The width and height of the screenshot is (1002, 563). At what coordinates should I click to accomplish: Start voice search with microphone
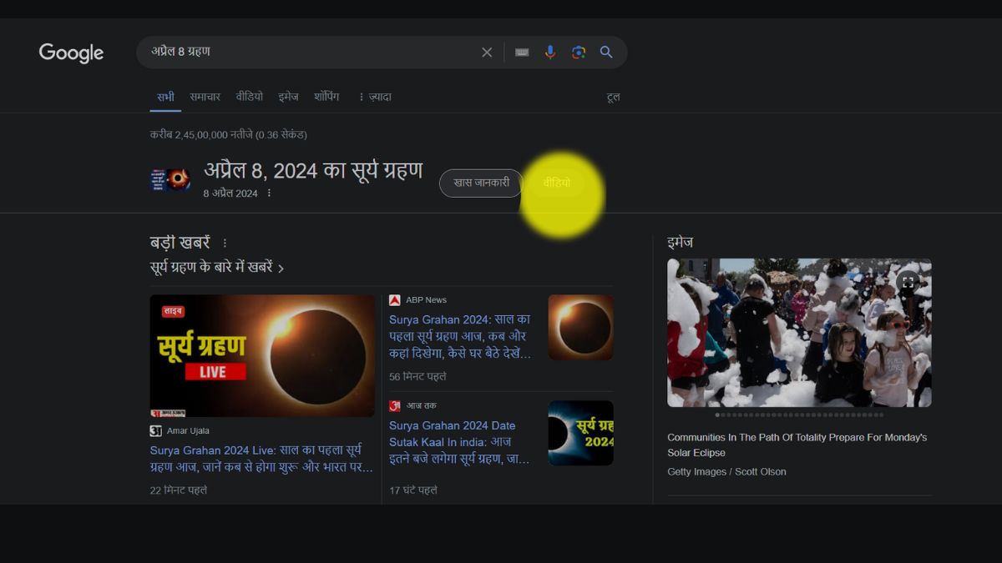[x=550, y=53]
